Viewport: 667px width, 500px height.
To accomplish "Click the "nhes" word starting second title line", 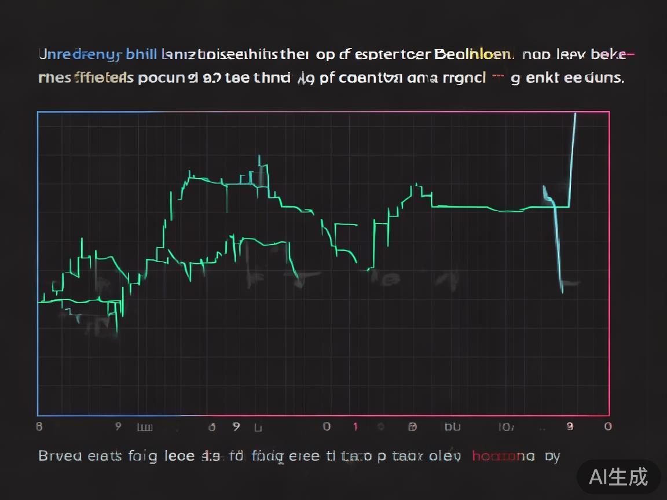I will [54, 78].
